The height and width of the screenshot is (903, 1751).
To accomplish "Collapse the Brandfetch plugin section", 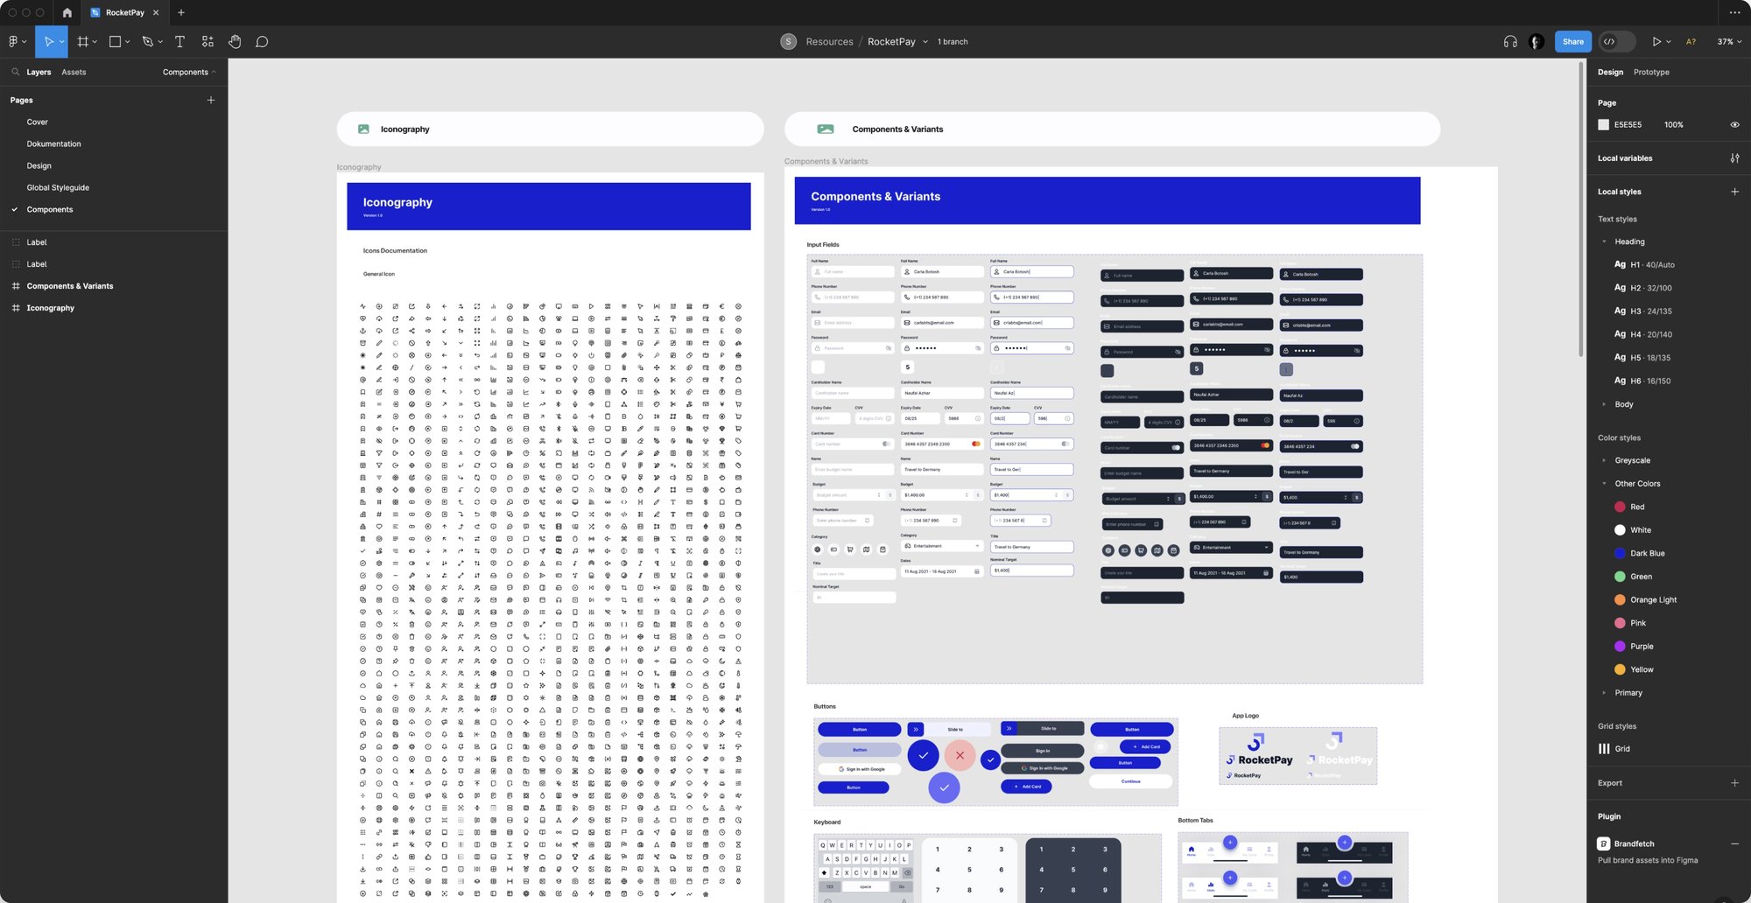I will pos(1733,843).
